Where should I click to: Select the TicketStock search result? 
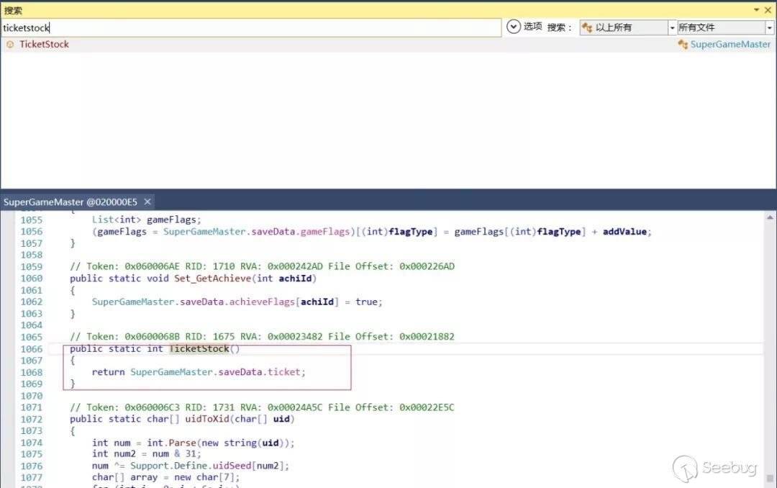pos(44,45)
